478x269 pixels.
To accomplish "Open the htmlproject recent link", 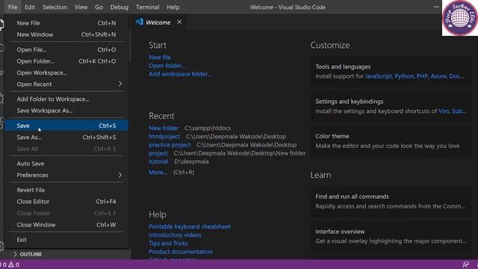I will (x=164, y=136).
